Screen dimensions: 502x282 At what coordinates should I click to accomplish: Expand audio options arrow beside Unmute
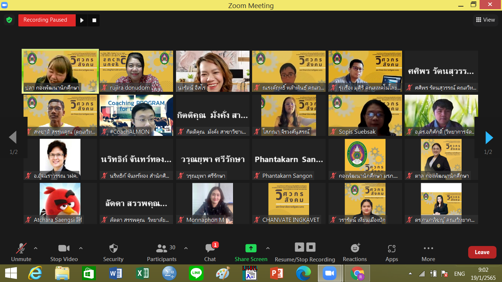coord(36,248)
